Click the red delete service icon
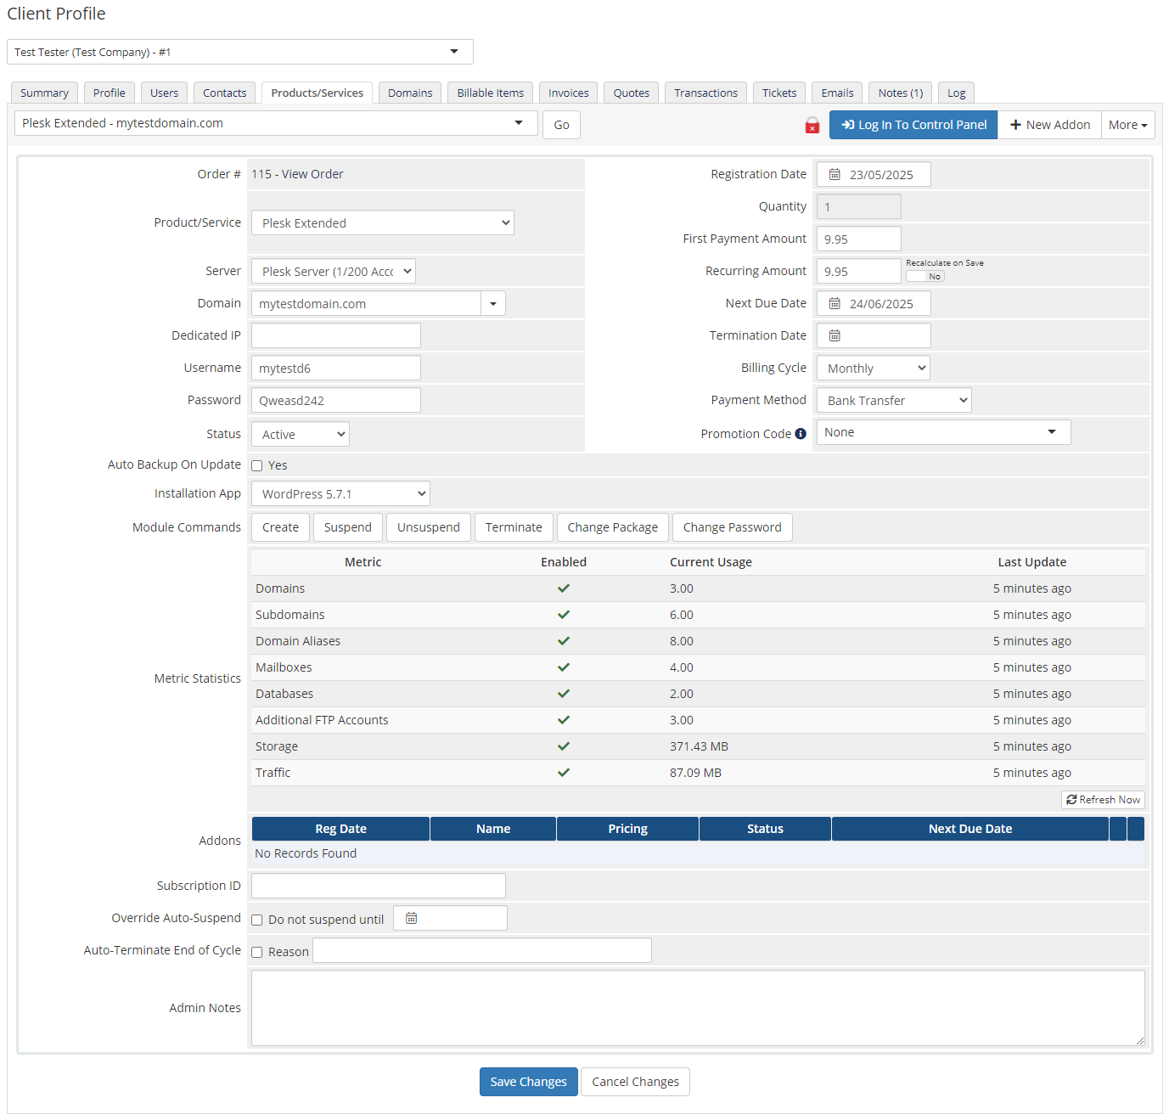This screenshot has height=1120, width=1169. 812,125
